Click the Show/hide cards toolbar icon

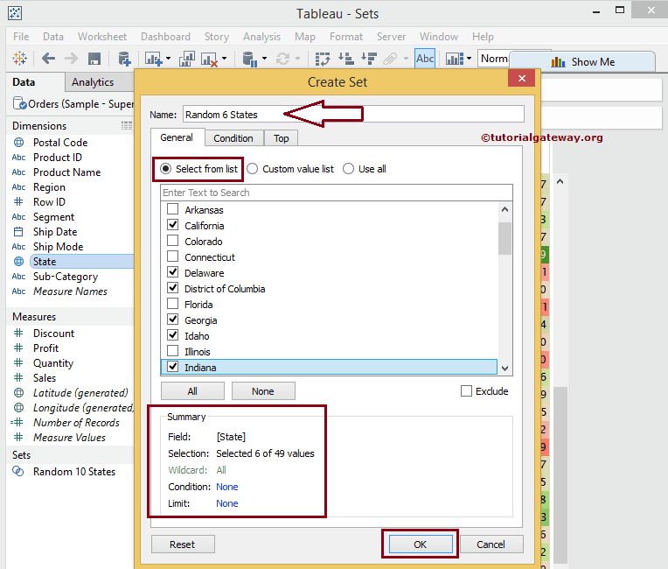pos(455,59)
